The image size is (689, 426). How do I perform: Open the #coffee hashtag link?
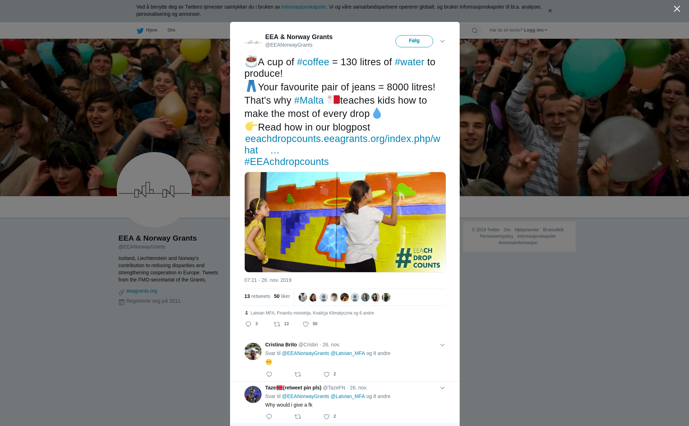(x=313, y=62)
